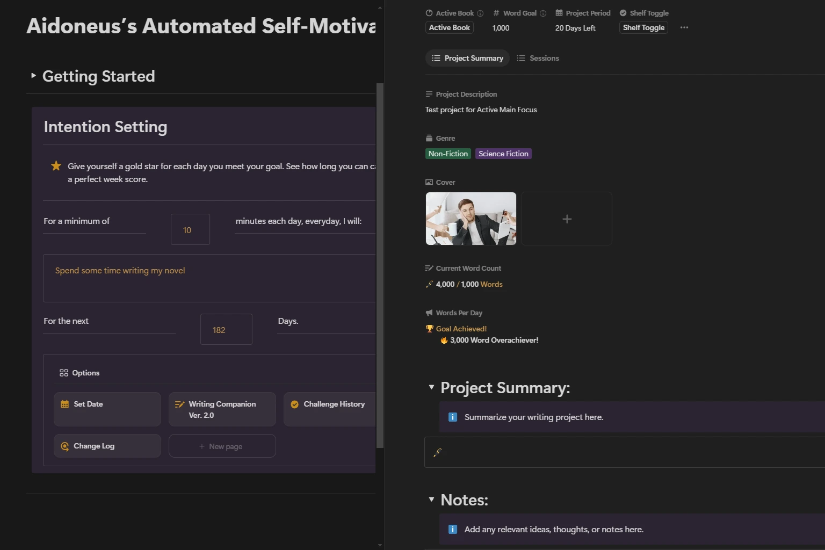Collapse the Notes section toggle

(x=431, y=500)
